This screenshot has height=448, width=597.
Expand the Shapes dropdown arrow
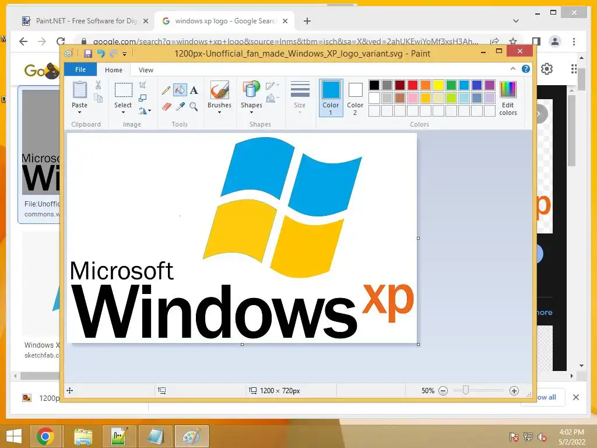251,113
